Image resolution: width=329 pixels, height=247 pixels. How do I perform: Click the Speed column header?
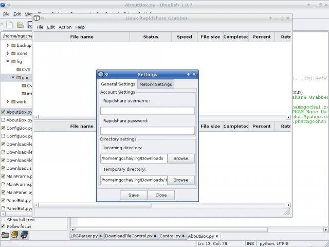(185, 37)
